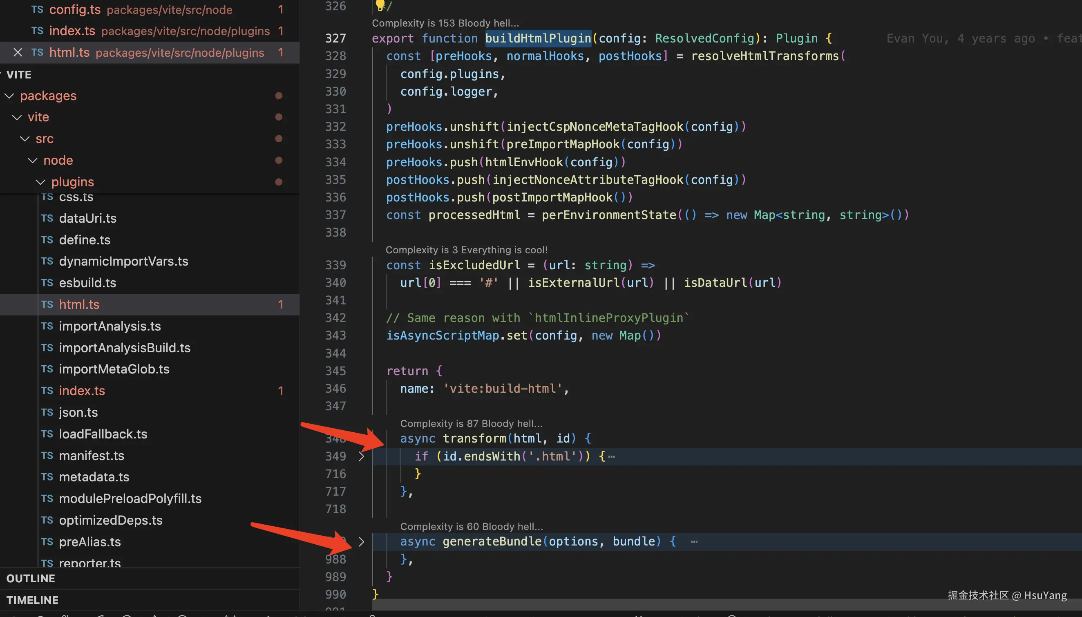Viewport: 1082px width, 617px height.
Task: Close the html.ts open editor entry
Action: point(18,53)
